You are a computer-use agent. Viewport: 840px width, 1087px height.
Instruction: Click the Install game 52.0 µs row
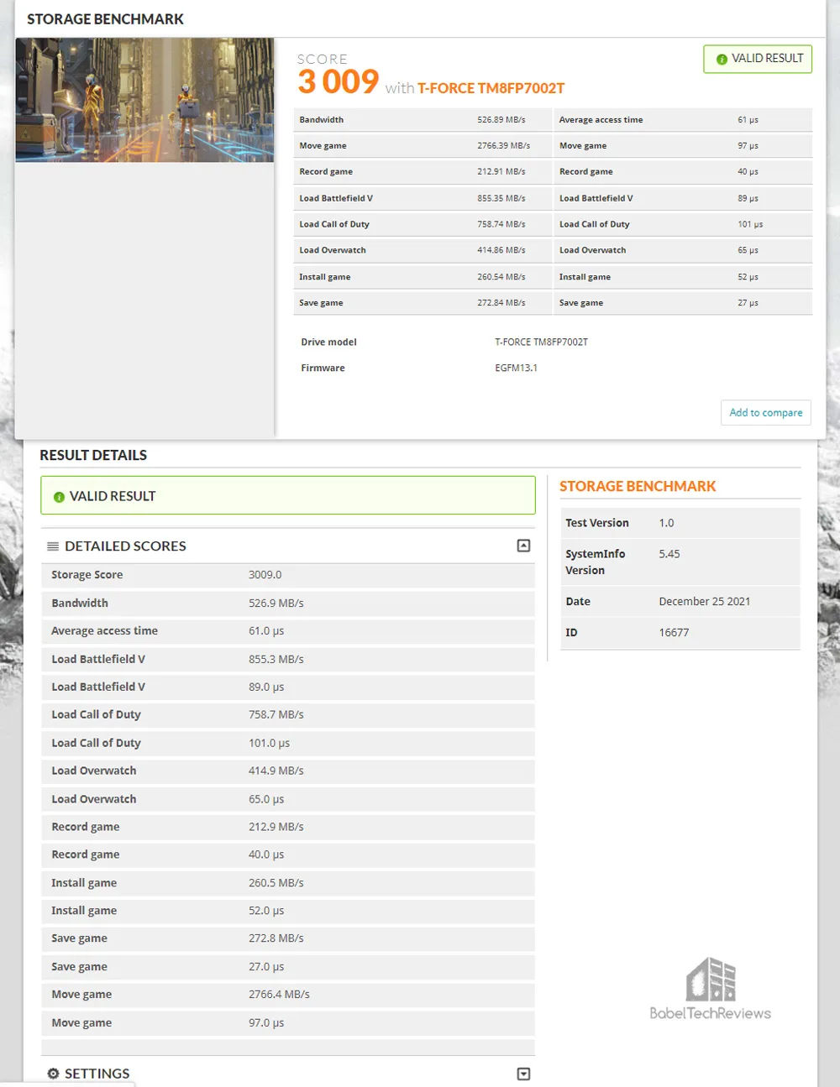288,912
